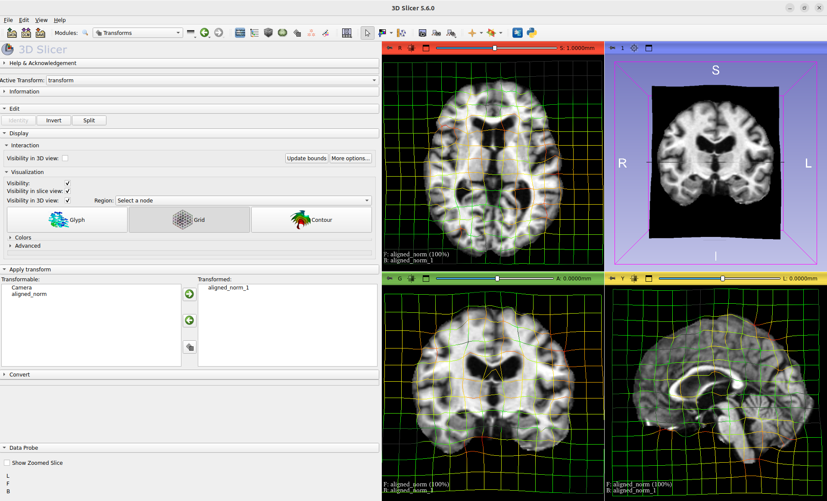Go forward to the next module

(218, 33)
